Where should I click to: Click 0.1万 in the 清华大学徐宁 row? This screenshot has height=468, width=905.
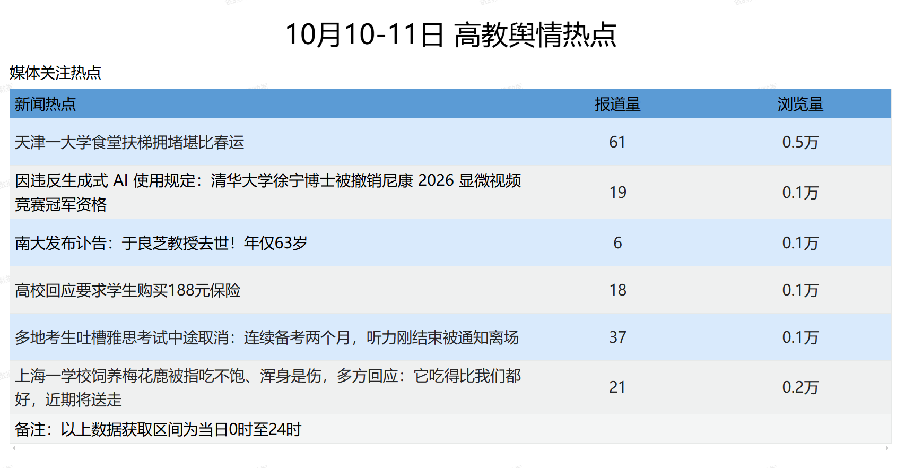click(x=800, y=192)
